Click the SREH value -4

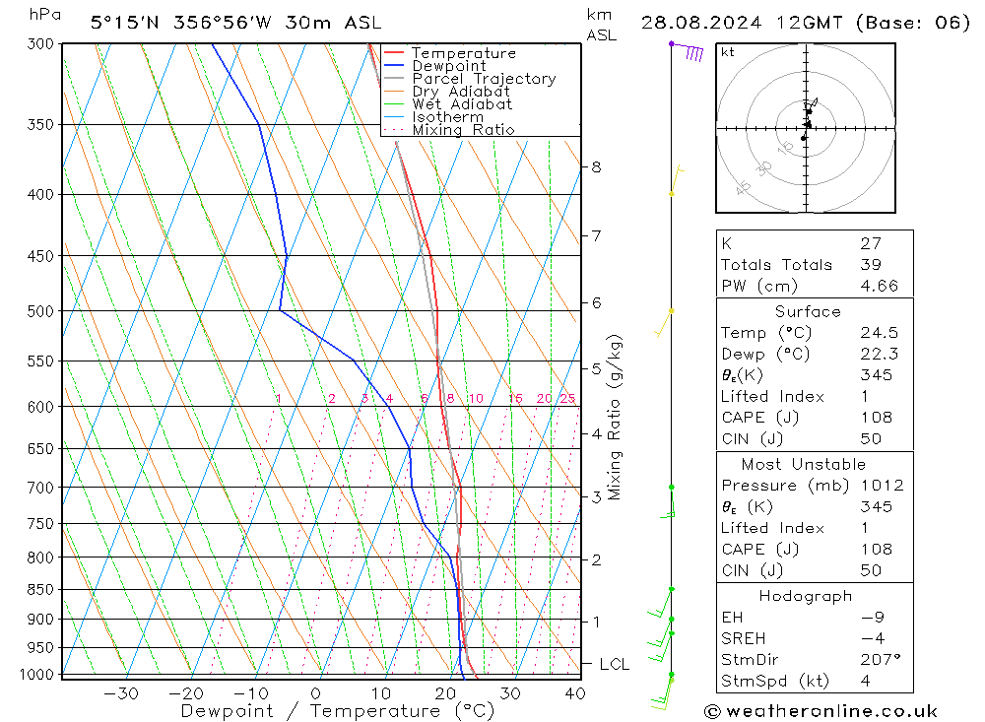(873, 638)
